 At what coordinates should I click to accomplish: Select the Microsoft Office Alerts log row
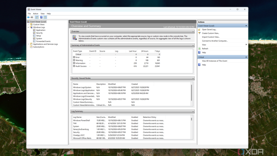click(119, 138)
